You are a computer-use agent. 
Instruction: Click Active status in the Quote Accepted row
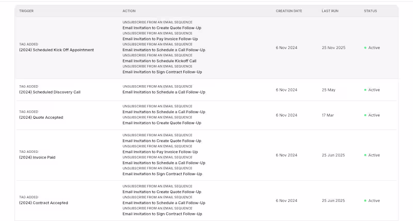[x=374, y=115]
